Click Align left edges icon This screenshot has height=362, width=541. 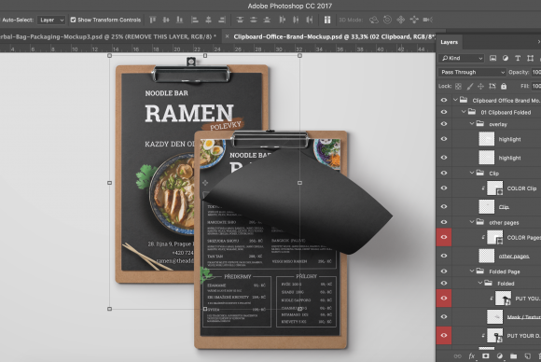(195, 20)
